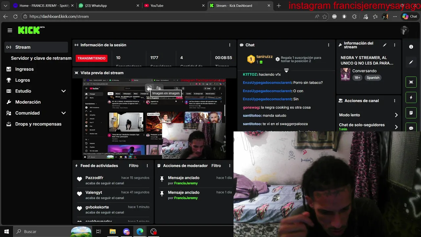Refresh the page
The height and width of the screenshot is (237, 421).
coord(15,16)
